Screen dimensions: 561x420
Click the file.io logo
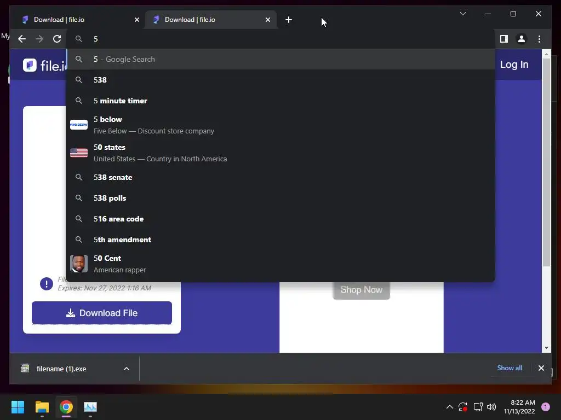pyautogui.click(x=44, y=65)
